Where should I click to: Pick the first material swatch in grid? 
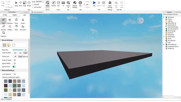coord(6,81)
